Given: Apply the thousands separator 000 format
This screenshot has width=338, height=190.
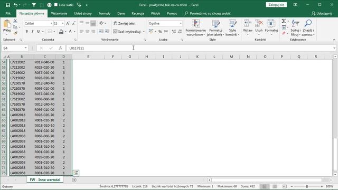Looking at the screenshot, I should click(166, 32).
